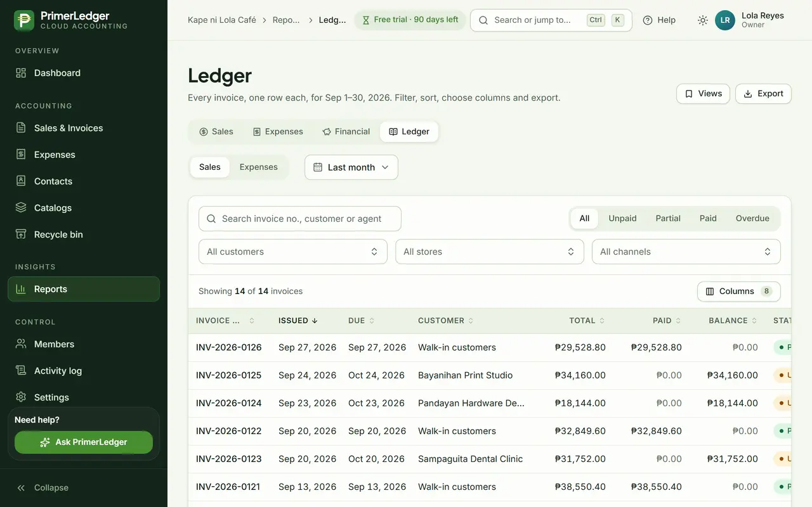Open Dashboard from the sidebar
Image resolution: width=812 pixels, height=507 pixels.
tap(84, 73)
